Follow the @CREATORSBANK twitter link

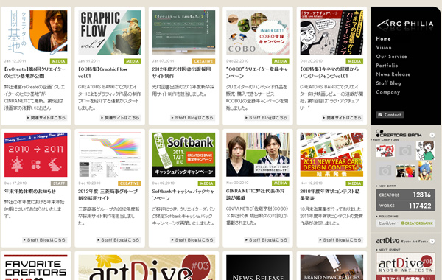click(417, 223)
